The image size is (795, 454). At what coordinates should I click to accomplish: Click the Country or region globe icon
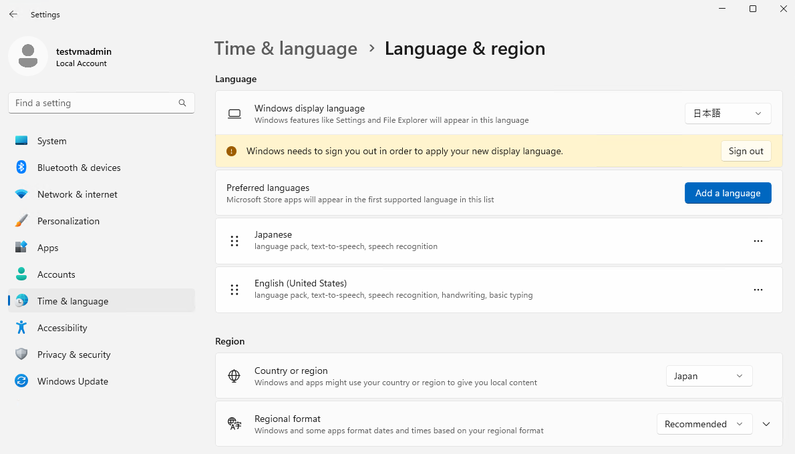234,376
